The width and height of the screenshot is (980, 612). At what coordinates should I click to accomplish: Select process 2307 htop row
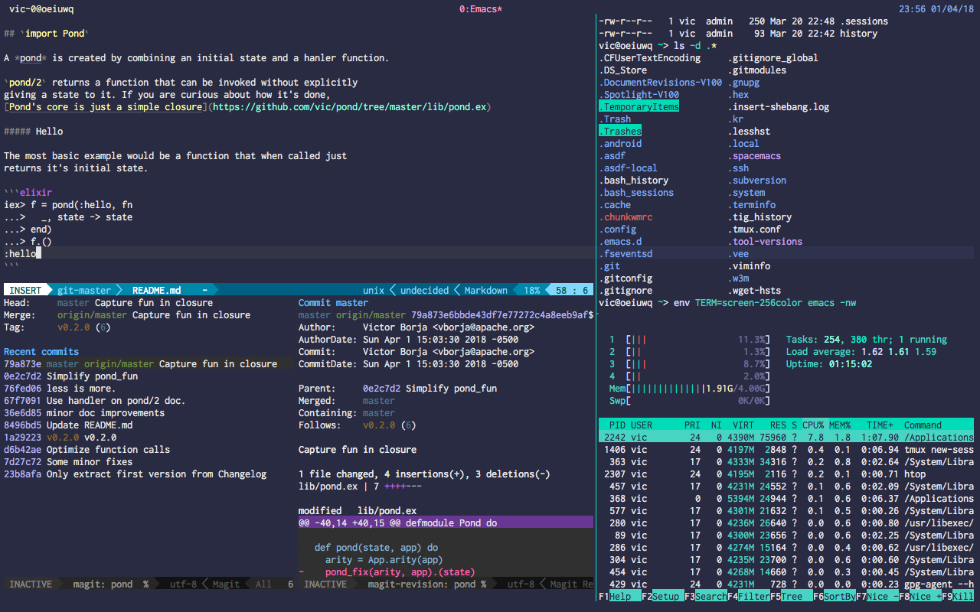click(786, 474)
